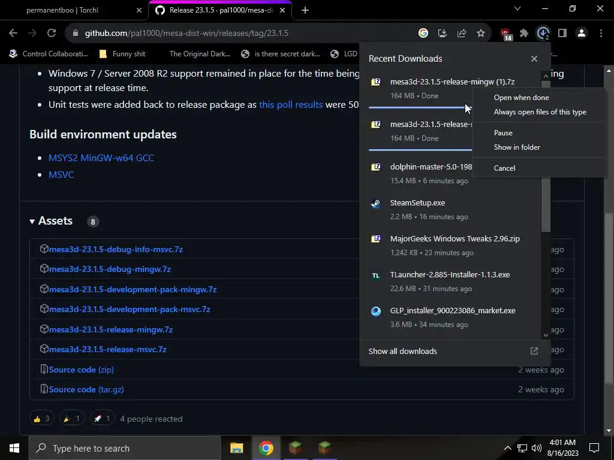The height and width of the screenshot is (460, 614).
Task: Choose 'Always open files of this type'
Action: [540, 112]
